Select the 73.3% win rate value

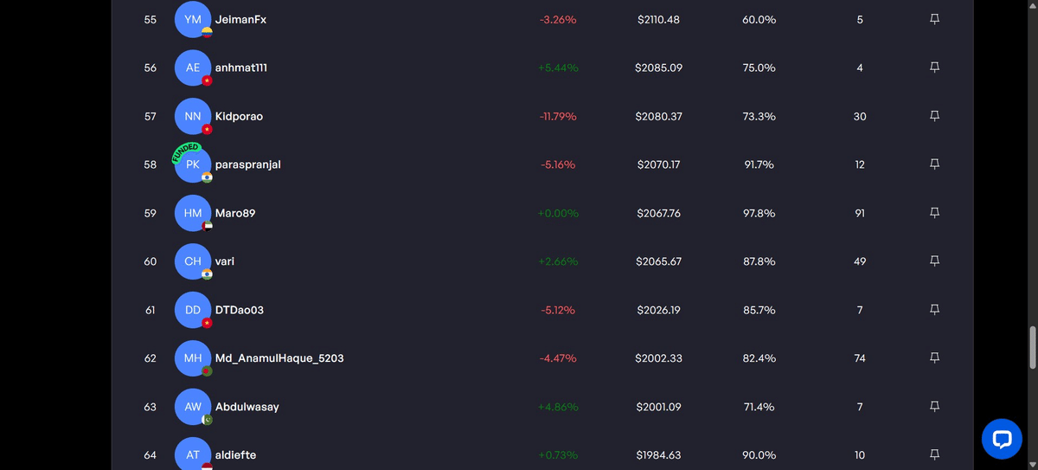click(x=759, y=116)
